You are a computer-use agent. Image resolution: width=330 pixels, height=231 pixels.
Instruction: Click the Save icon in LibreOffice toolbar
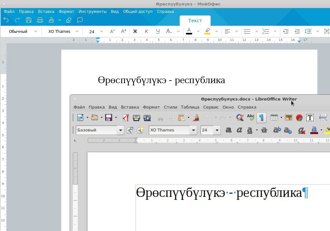pyautogui.click(x=109, y=118)
